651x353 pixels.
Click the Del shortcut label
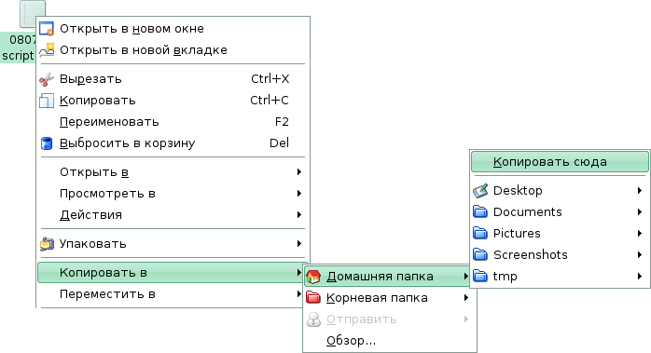coord(280,143)
